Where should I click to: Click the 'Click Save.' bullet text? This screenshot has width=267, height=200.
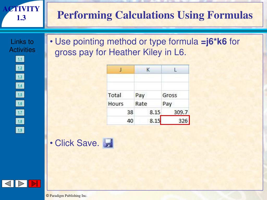77,143
